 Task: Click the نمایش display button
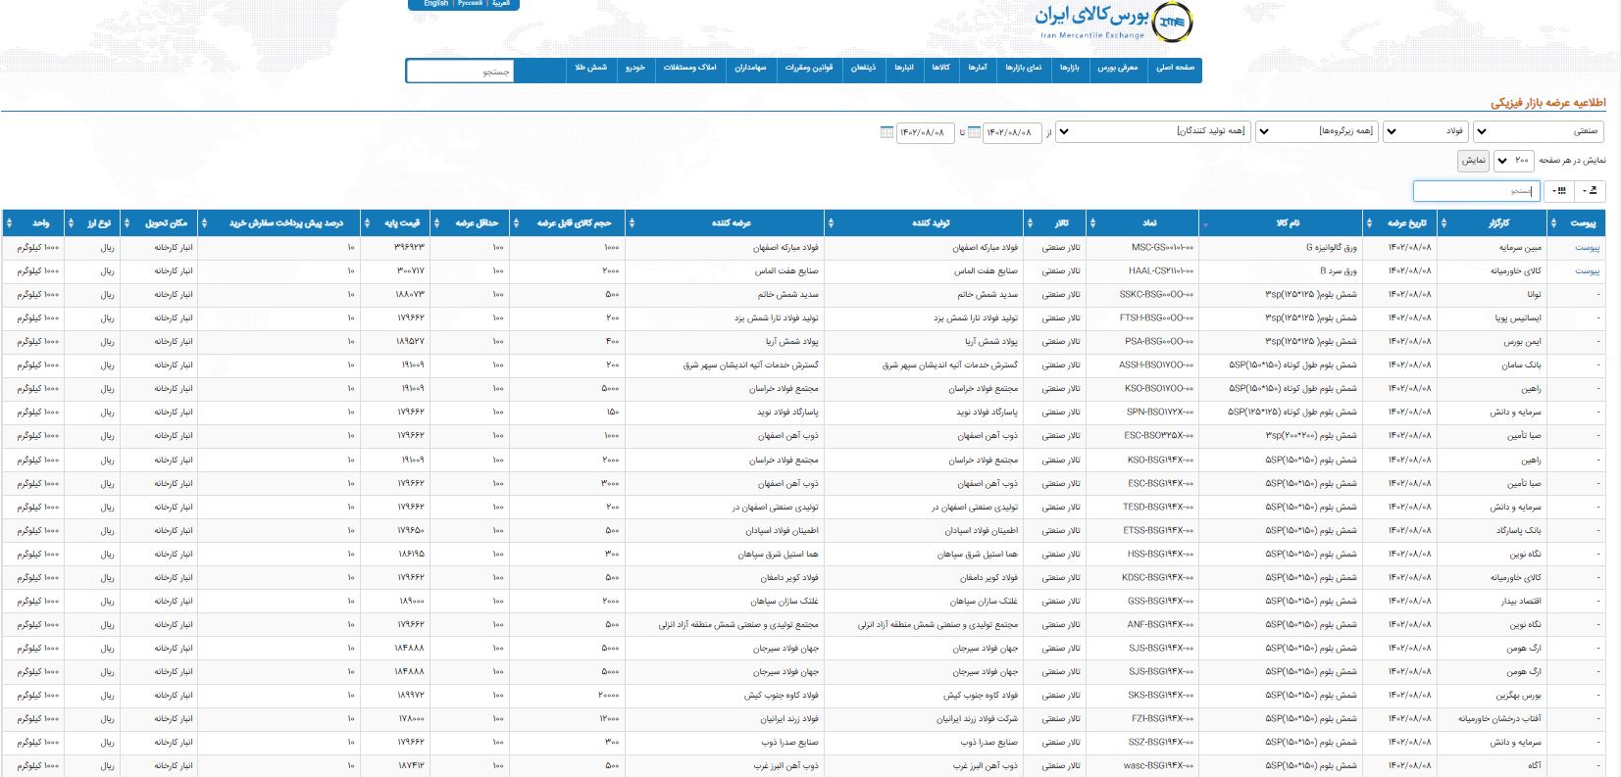tap(1474, 160)
